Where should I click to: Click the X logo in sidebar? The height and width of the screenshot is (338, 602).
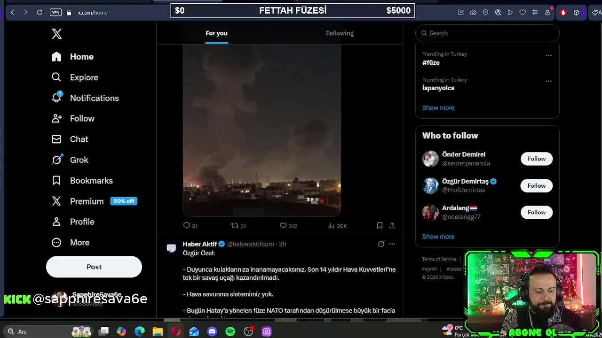pos(56,34)
